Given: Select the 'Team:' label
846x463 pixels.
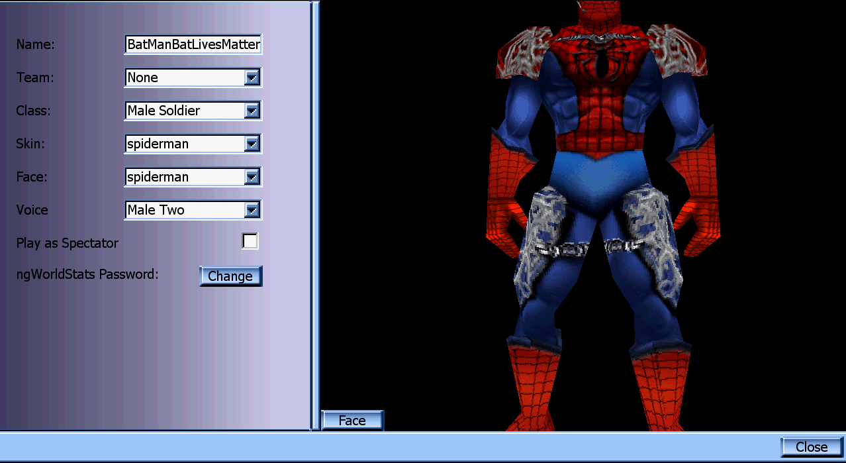Looking at the screenshot, I should (35, 77).
